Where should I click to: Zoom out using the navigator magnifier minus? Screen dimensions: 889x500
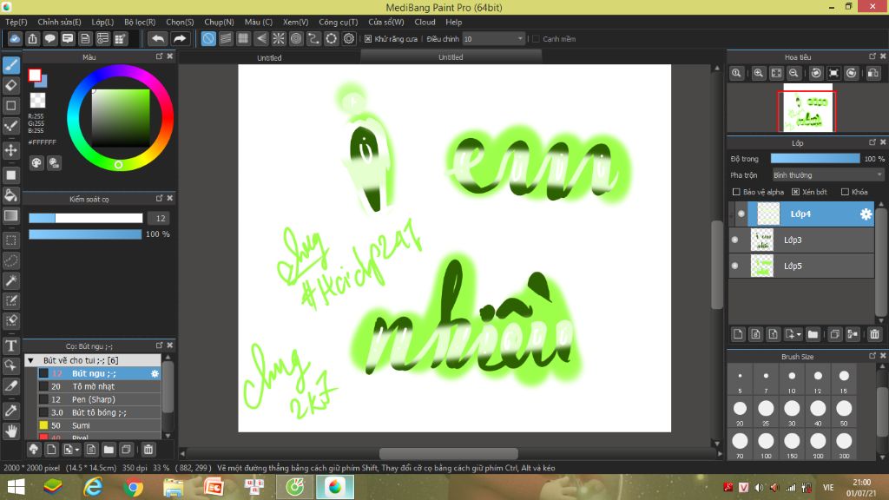point(794,73)
